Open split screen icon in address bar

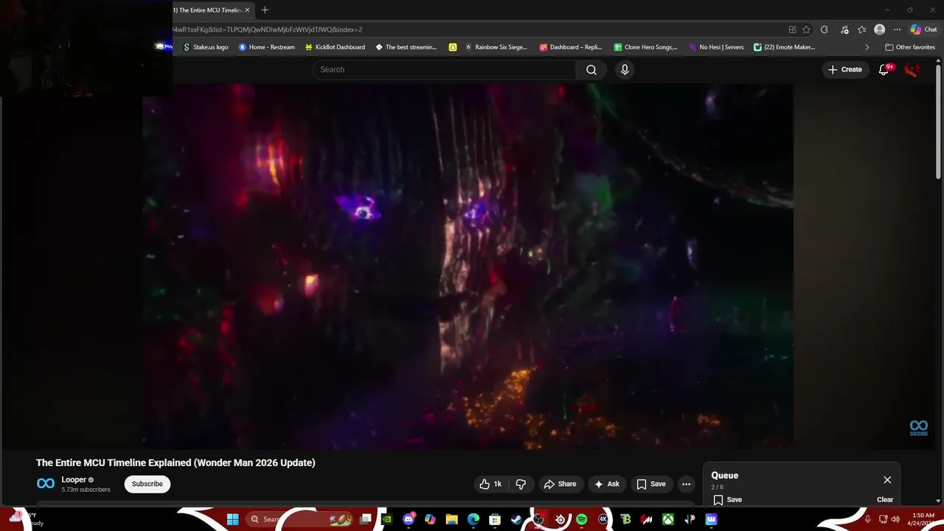click(x=792, y=29)
